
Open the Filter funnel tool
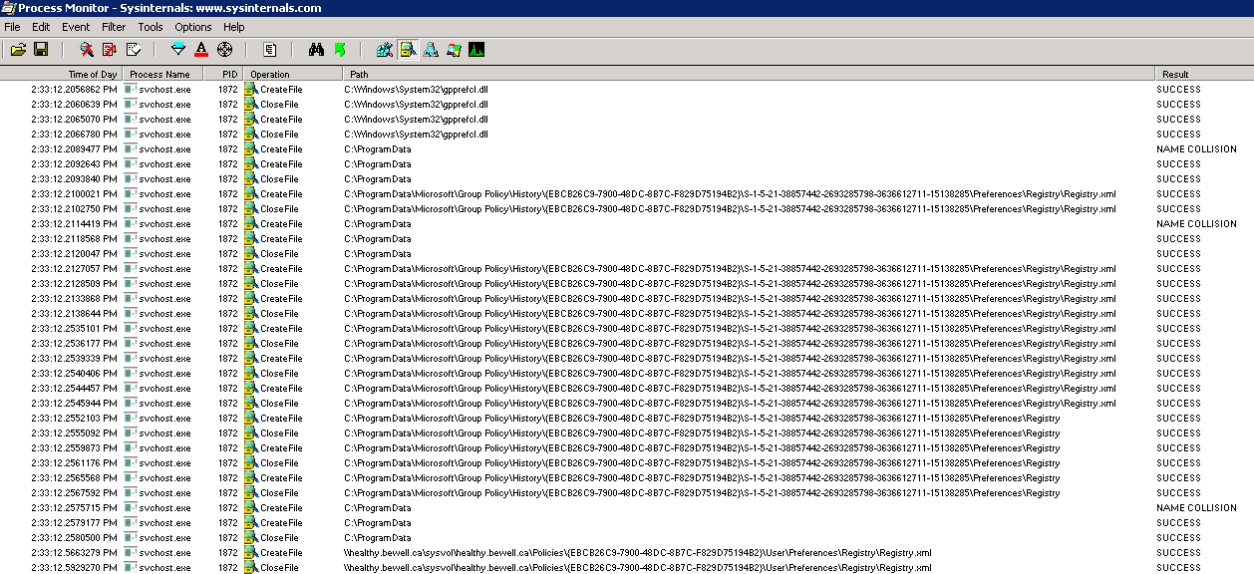(x=178, y=49)
